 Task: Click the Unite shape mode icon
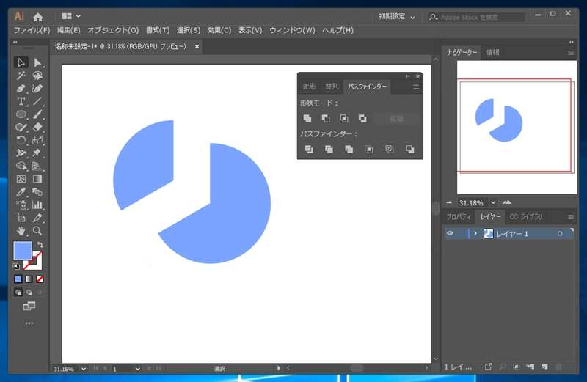[307, 119]
